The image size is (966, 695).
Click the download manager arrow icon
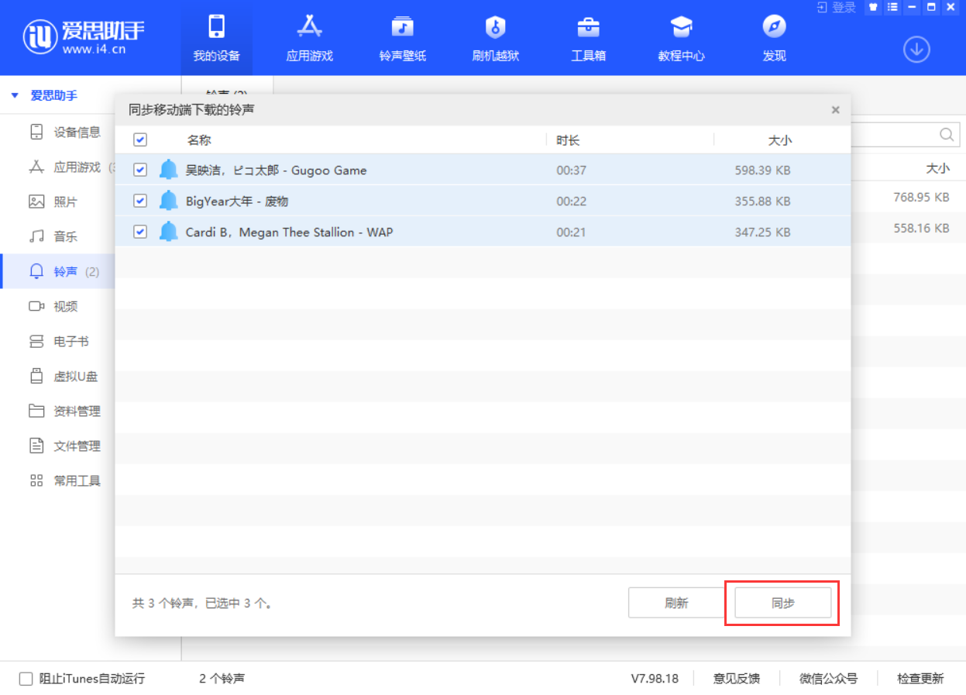click(916, 50)
